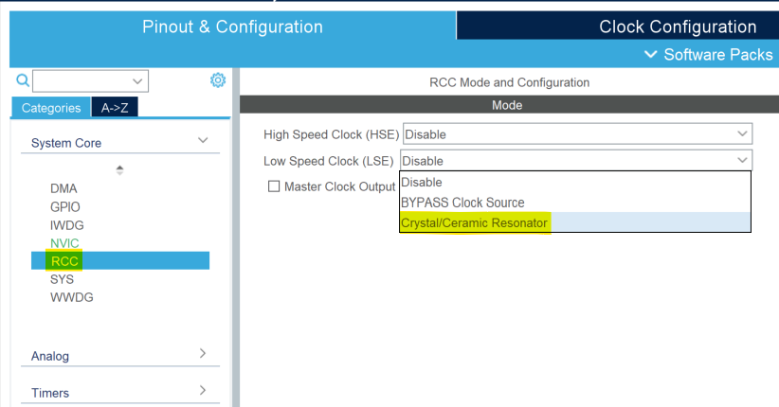Select IWDG in System Core
Image resolution: width=779 pixels, height=407 pixels.
click(67, 225)
